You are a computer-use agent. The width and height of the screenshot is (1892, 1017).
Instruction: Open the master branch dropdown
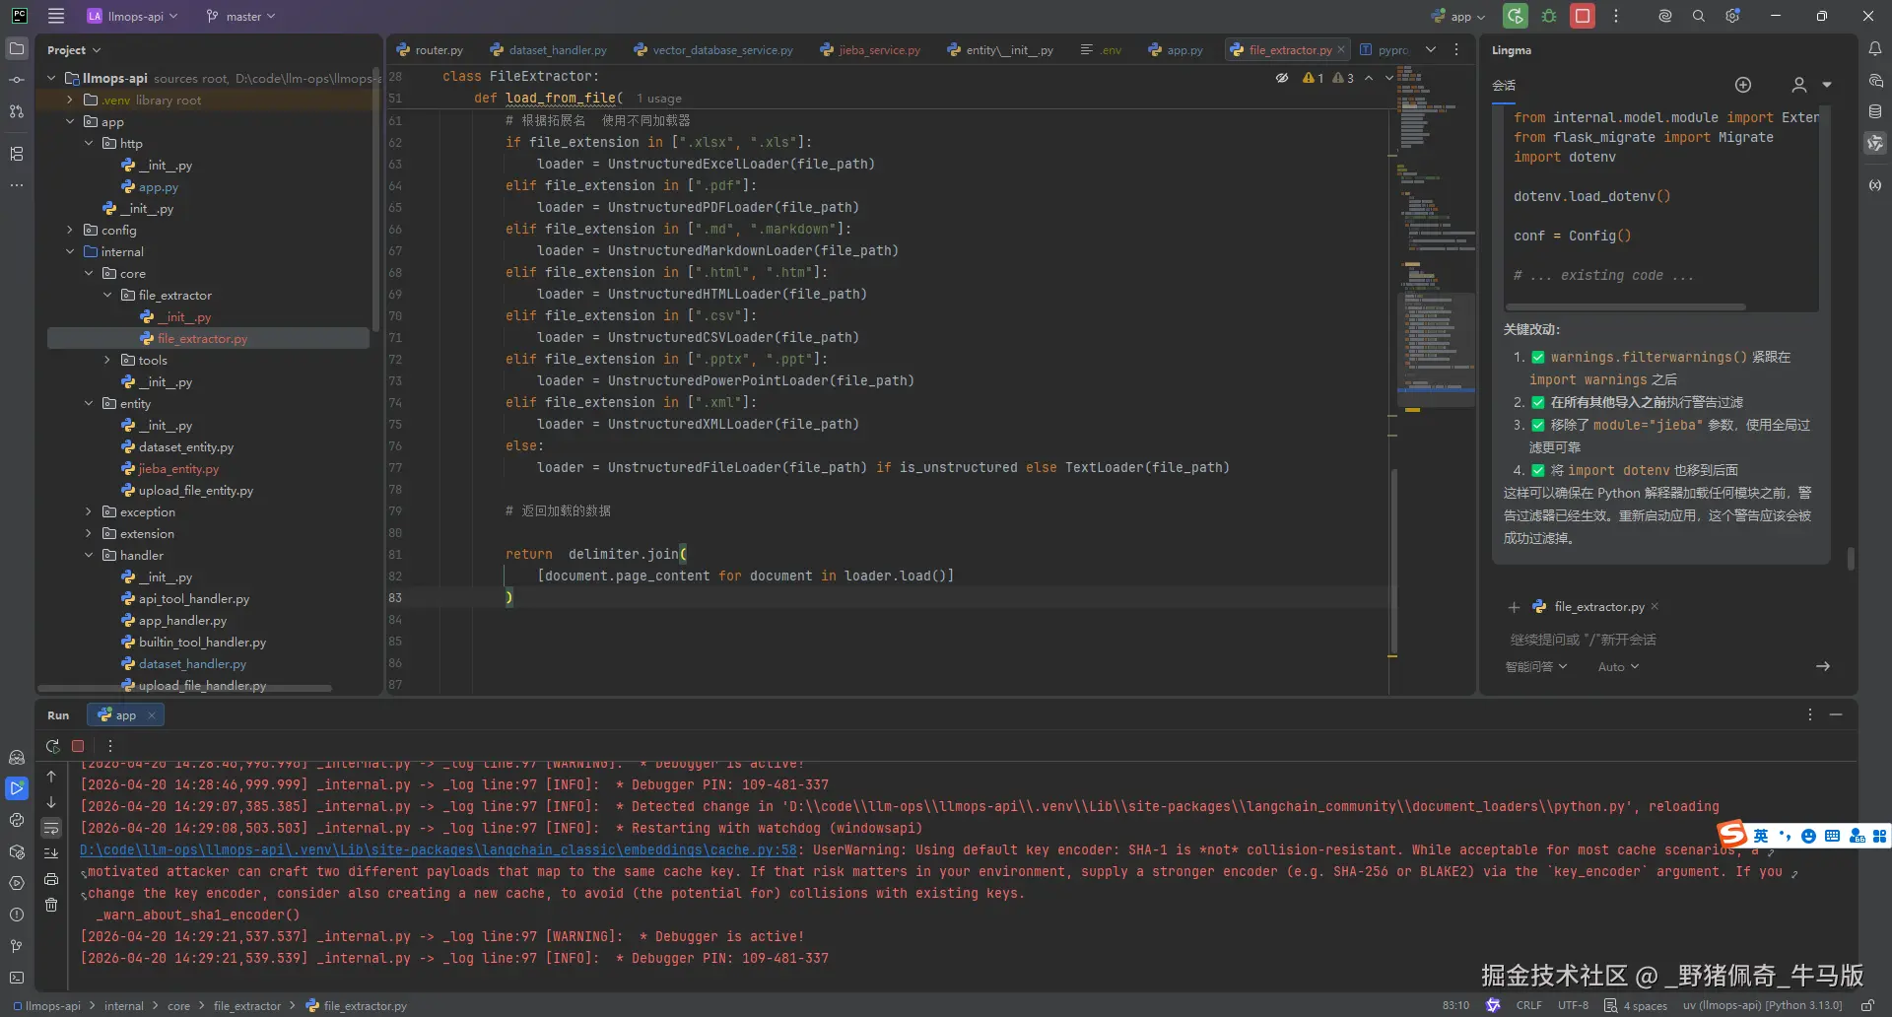[241, 16]
